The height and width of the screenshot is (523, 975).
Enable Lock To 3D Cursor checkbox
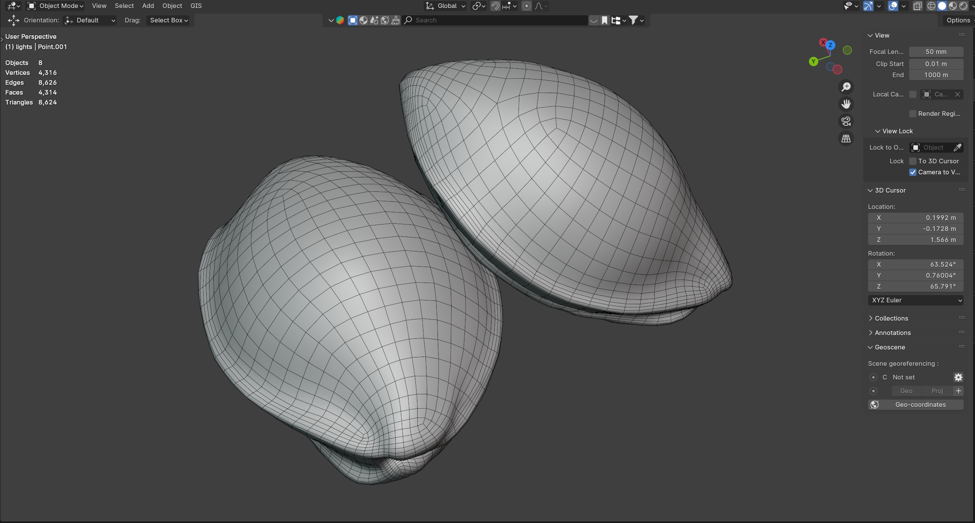[x=913, y=161]
